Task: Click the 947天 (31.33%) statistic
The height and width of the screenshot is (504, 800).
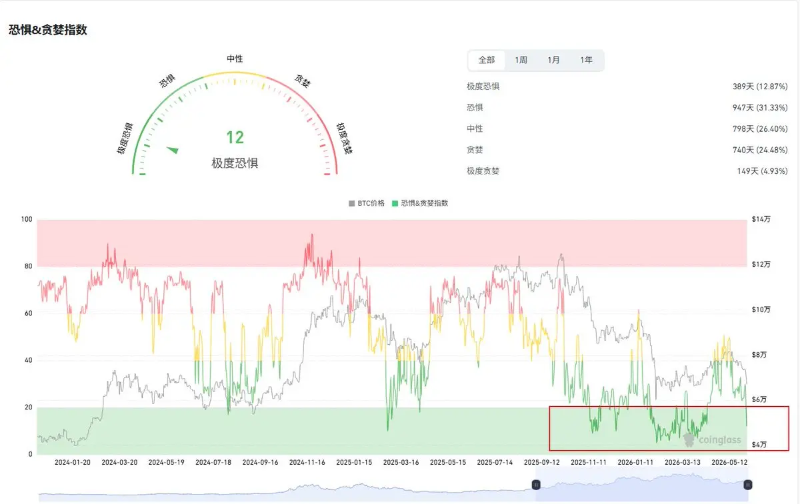Action: point(760,108)
